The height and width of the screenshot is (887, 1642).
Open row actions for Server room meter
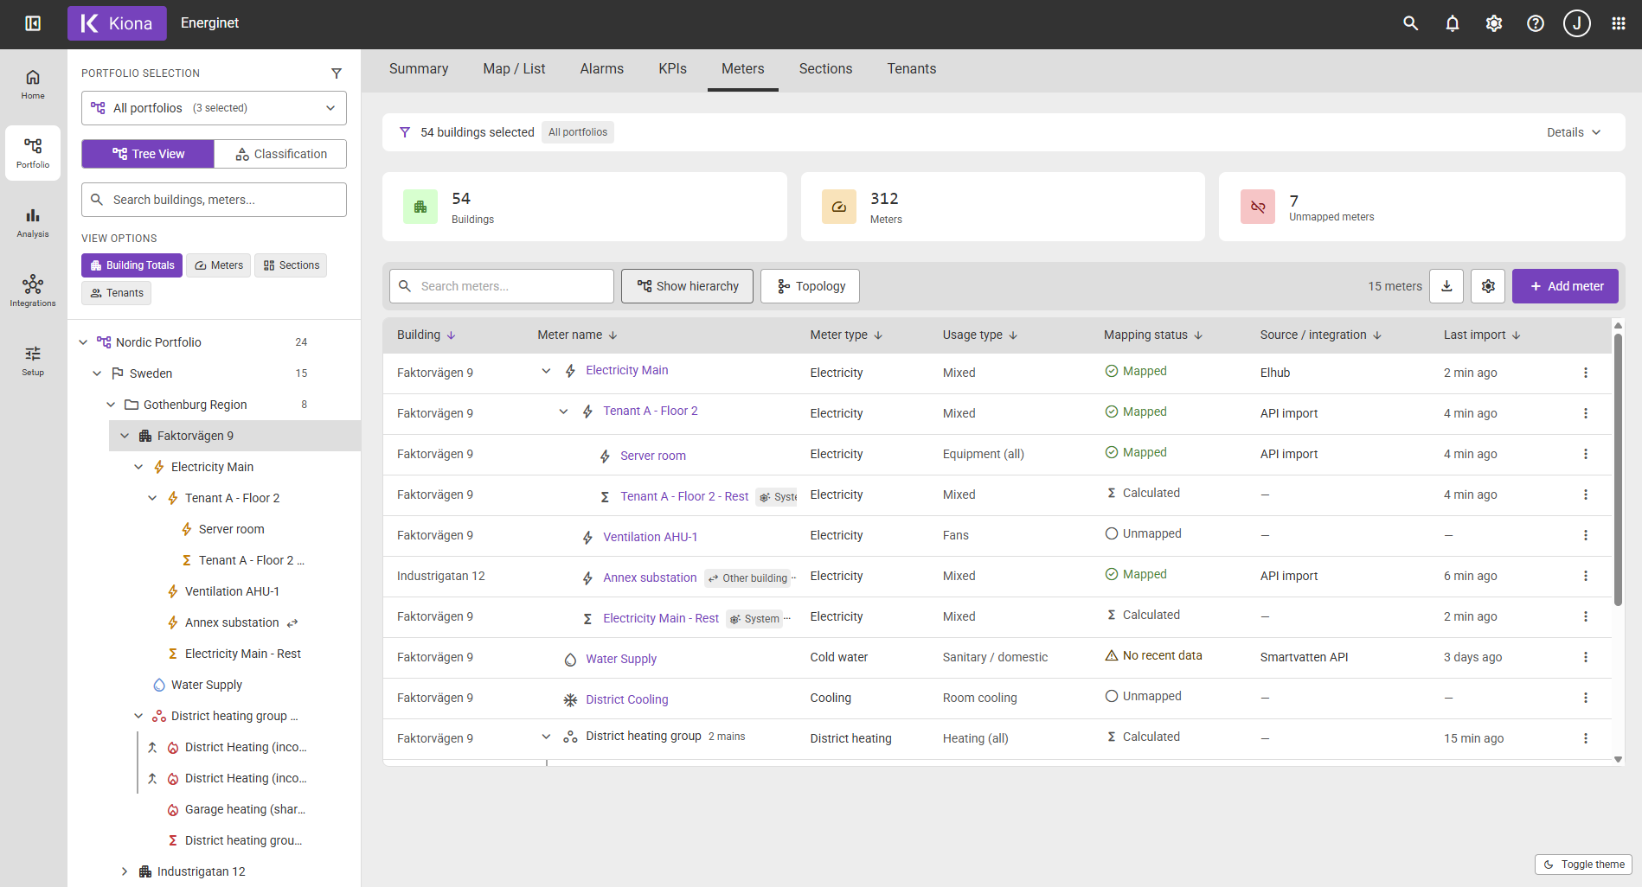click(1586, 454)
